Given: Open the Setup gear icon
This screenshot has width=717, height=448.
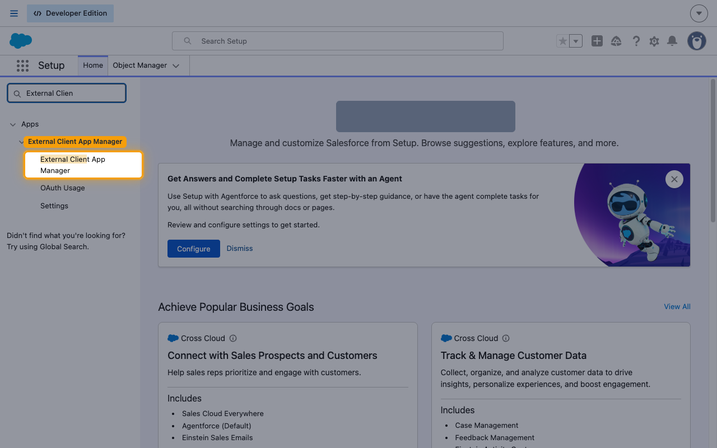Looking at the screenshot, I should (x=654, y=41).
